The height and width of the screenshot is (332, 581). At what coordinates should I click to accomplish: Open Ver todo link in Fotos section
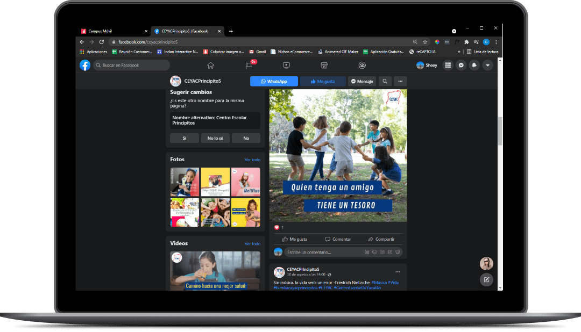(x=252, y=160)
